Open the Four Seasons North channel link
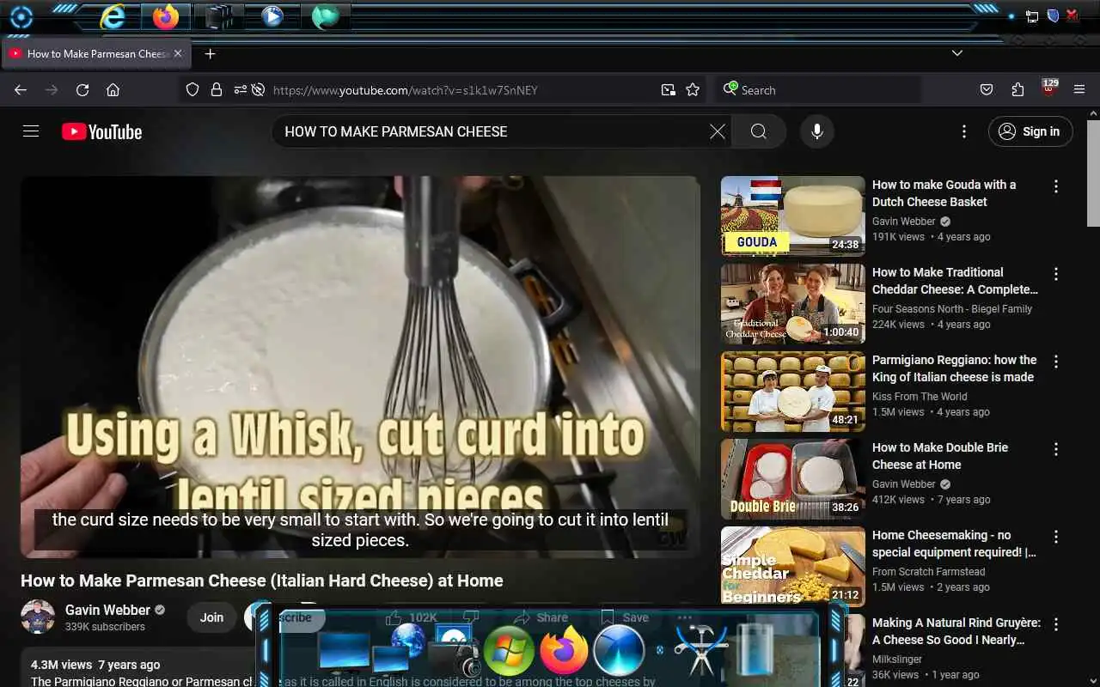 [952, 309]
